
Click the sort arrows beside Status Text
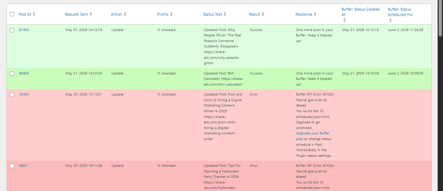point(225,14)
